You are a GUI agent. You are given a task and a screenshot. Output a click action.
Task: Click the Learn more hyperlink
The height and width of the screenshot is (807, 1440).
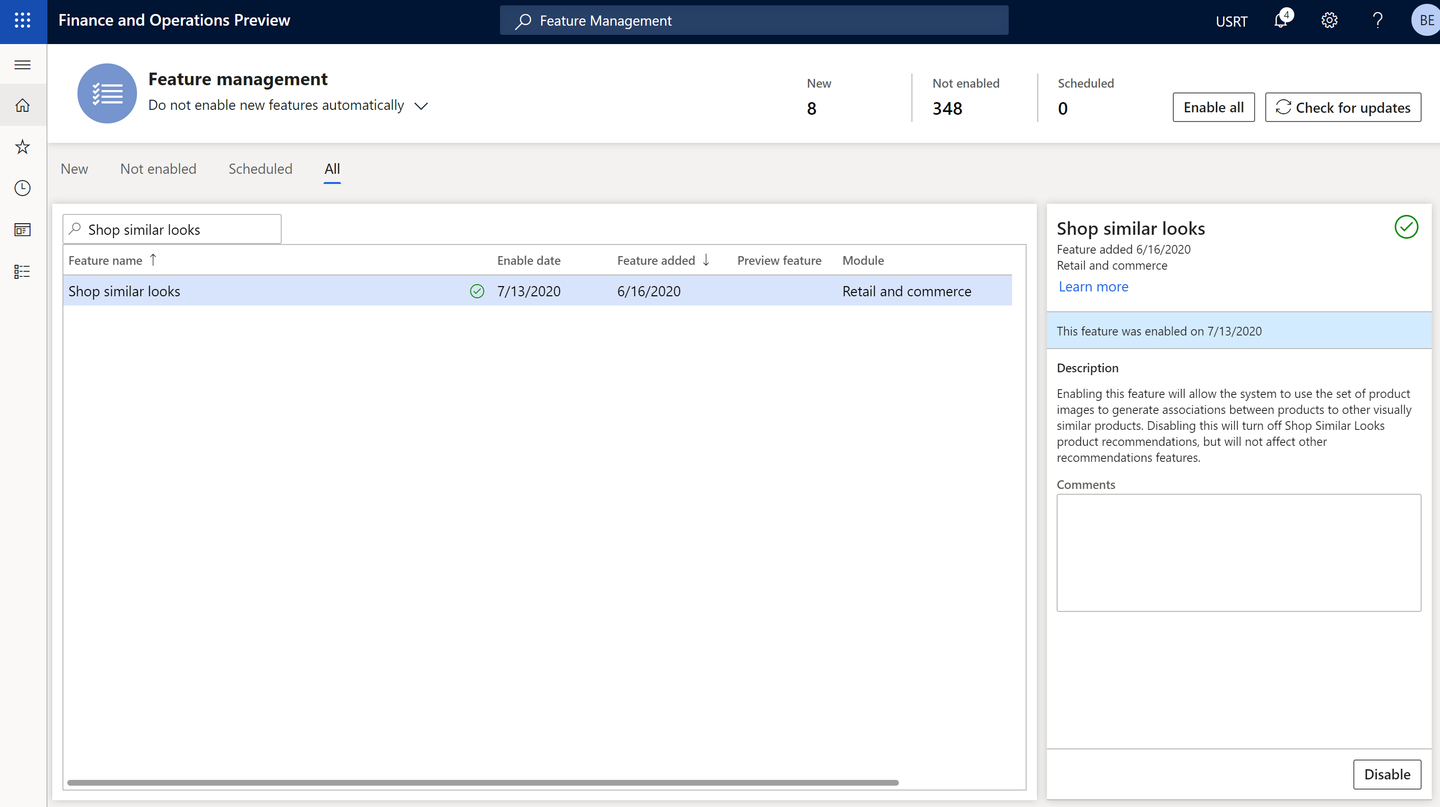(1093, 286)
